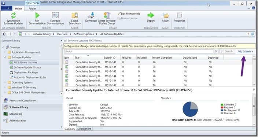Screen dimensions: 258x137
Task: Click the green Deploy arrow
Action: (x=151, y=15)
